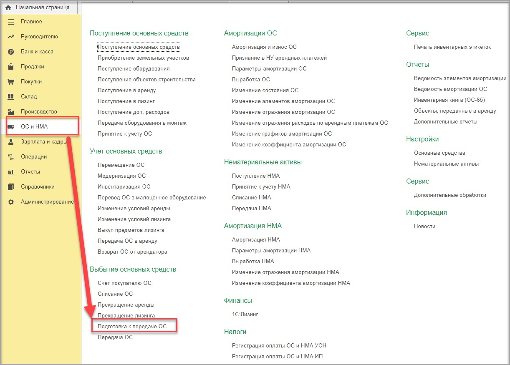Open Инвентаризация ОС
This screenshot has height=365, width=510.
click(x=124, y=186)
